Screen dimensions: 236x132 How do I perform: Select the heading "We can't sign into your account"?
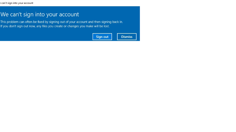coord(40,14)
